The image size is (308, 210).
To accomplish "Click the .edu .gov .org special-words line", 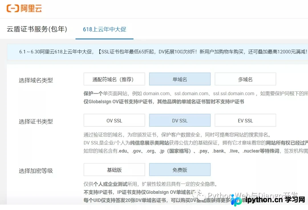I will (196, 151).
